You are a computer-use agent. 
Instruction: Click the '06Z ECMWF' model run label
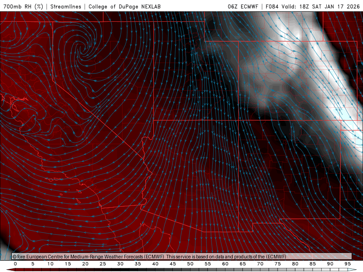click(243, 6)
